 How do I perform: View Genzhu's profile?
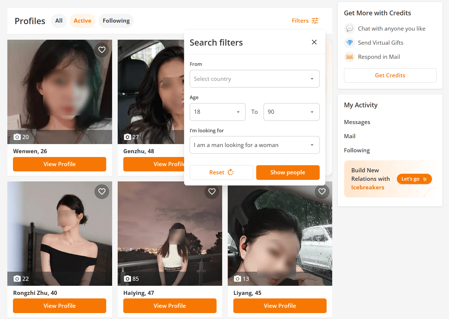pos(154,164)
